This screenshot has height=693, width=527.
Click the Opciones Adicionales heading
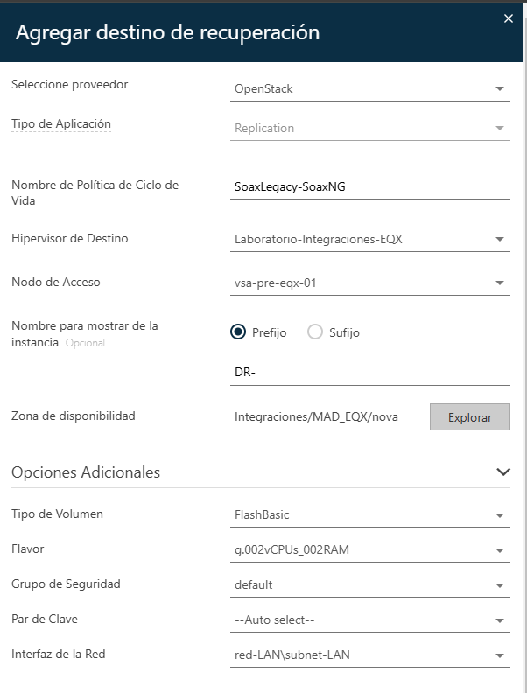click(86, 472)
